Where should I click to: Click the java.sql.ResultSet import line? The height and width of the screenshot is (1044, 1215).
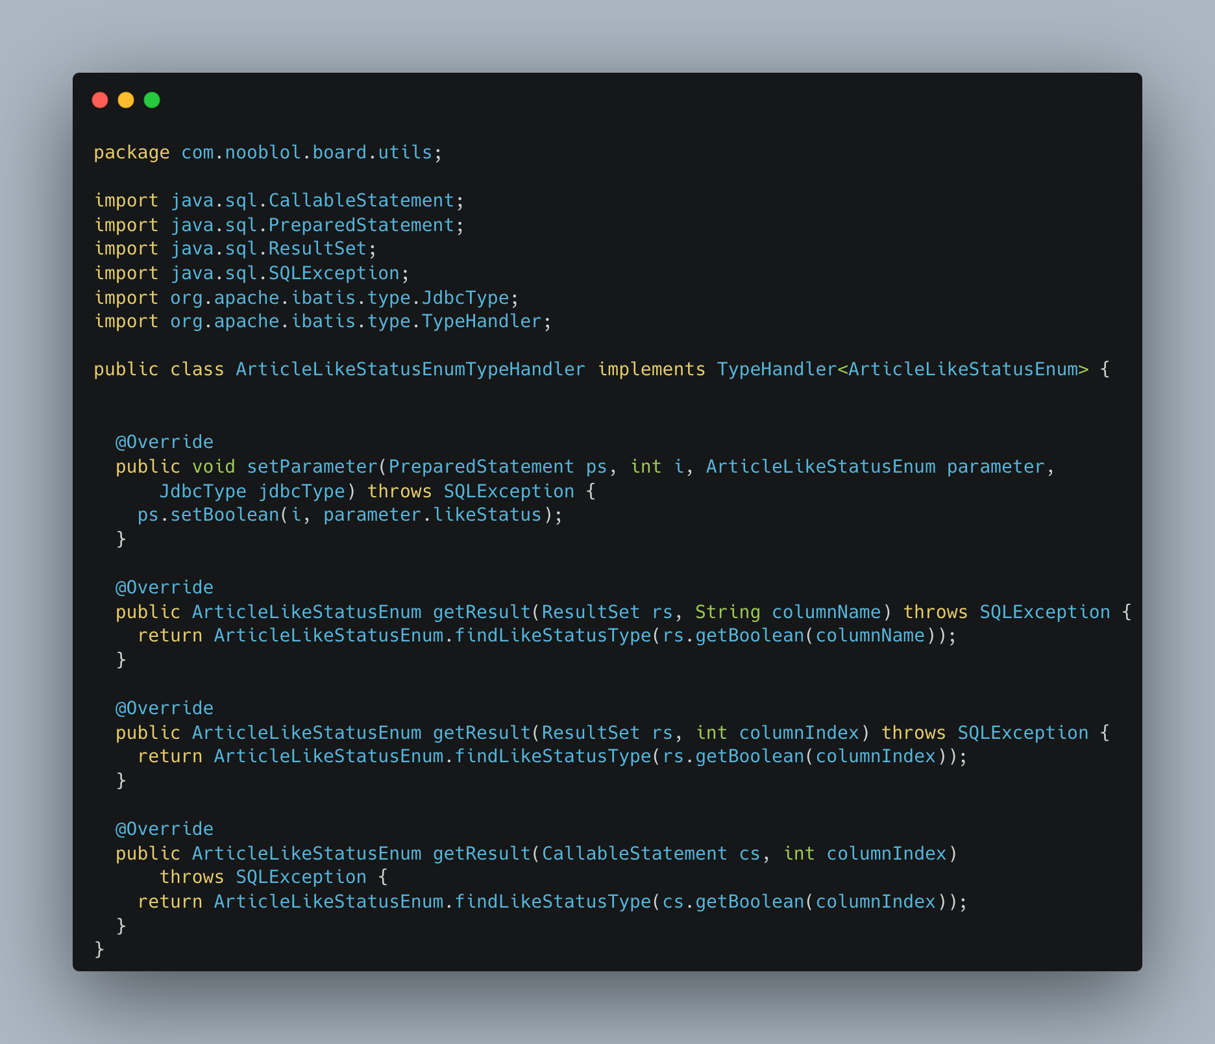click(x=236, y=249)
